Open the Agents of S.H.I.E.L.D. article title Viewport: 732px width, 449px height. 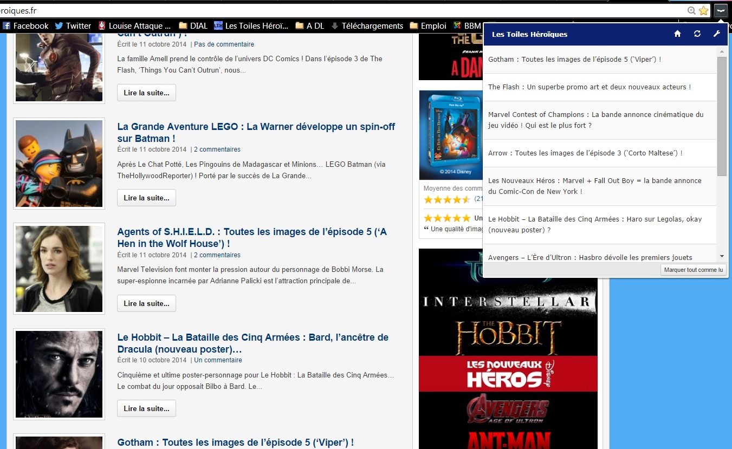[252, 237]
